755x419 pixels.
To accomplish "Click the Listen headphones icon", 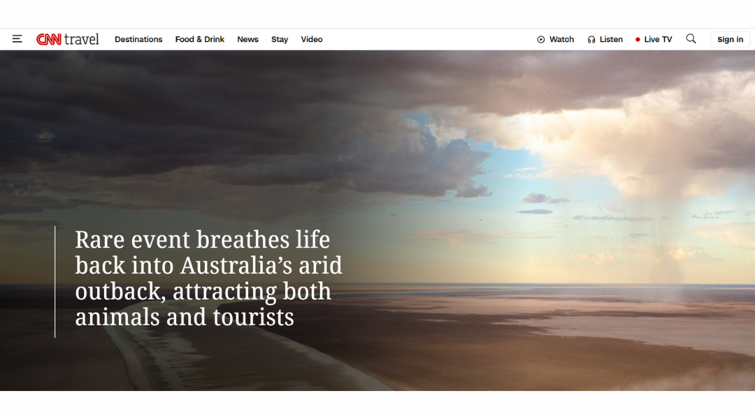I will click(591, 39).
